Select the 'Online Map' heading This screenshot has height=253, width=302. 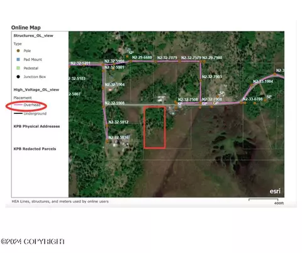[26, 28]
